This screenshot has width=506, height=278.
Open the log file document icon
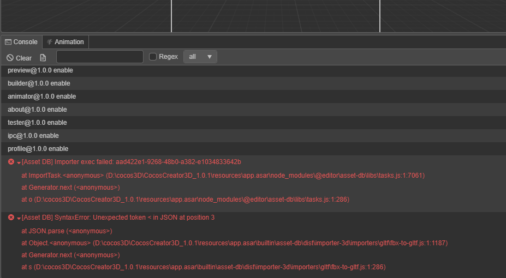coord(43,57)
